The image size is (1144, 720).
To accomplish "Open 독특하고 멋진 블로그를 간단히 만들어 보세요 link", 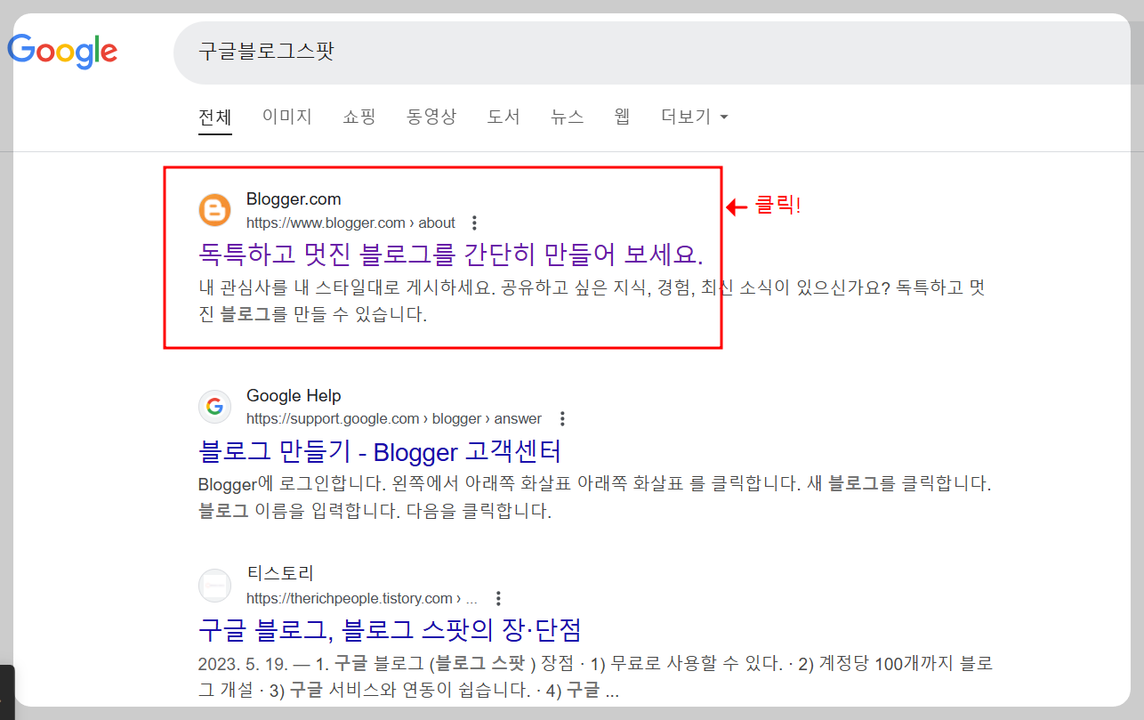I will coord(451,255).
